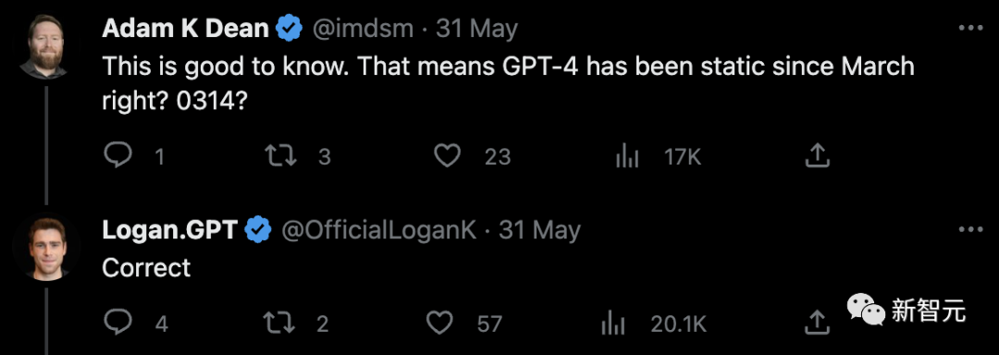Image resolution: width=999 pixels, height=355 pixels.
Task: Open Logan's tweet 31 May timestamp
Action: click(x=539, y=230)
